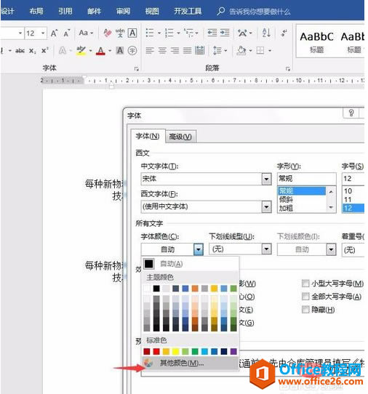
Task: Open the 中文字体 dropdown arrow
Action: tap(266, 179)
